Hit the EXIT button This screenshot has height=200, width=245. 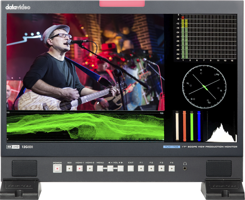point(131,168)
